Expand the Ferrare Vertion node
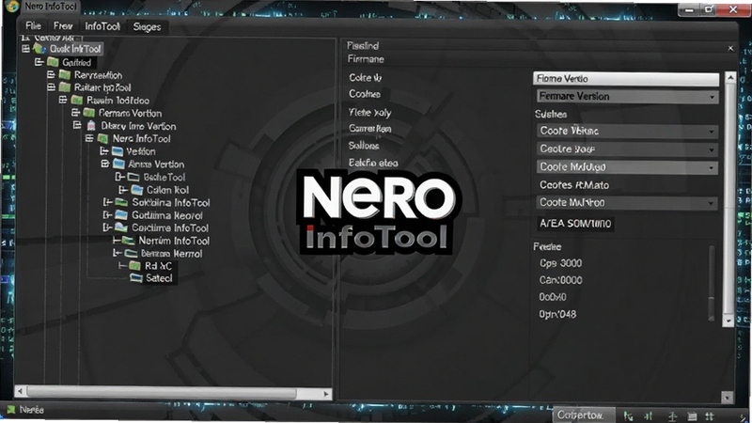Screen dimensions: 752x423 click(x=75, y=112)
